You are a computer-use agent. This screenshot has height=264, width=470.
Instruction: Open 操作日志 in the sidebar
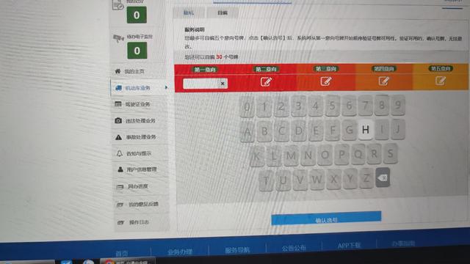(139, 222)
